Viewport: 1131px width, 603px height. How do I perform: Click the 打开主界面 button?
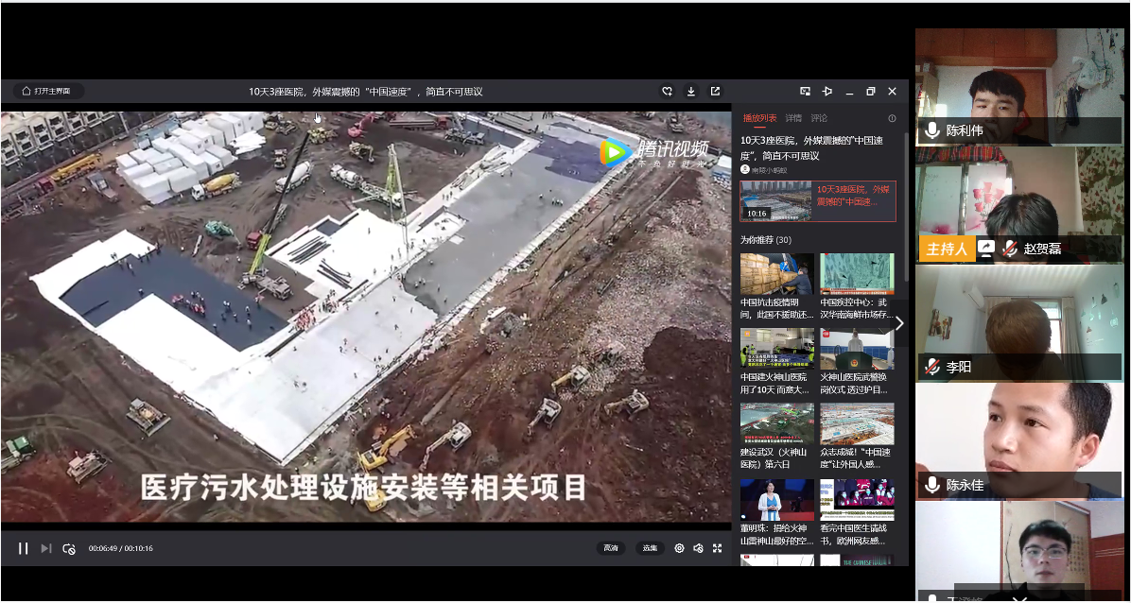tap(49, 92)
